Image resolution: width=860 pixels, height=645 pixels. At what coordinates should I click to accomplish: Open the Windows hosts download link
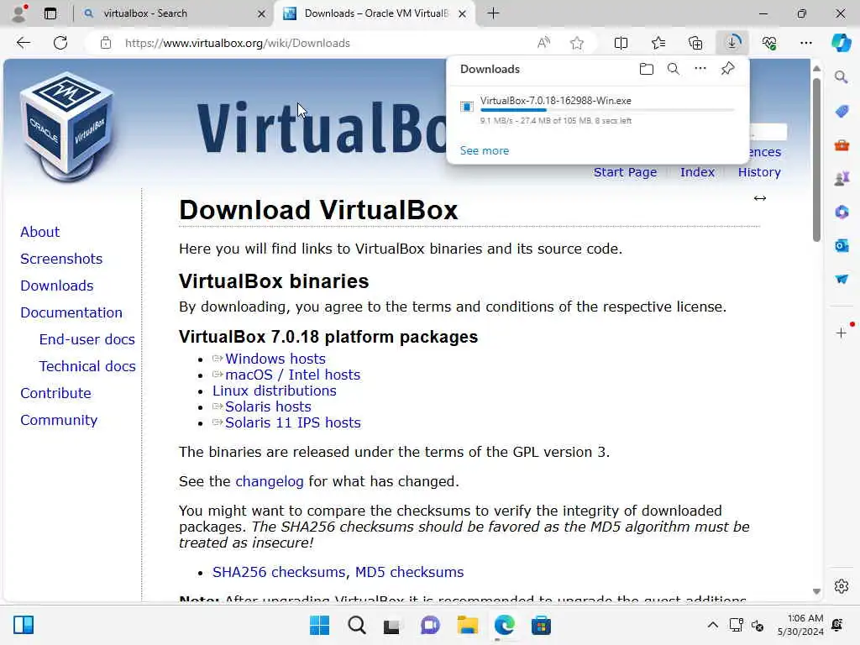pos(275,359)
